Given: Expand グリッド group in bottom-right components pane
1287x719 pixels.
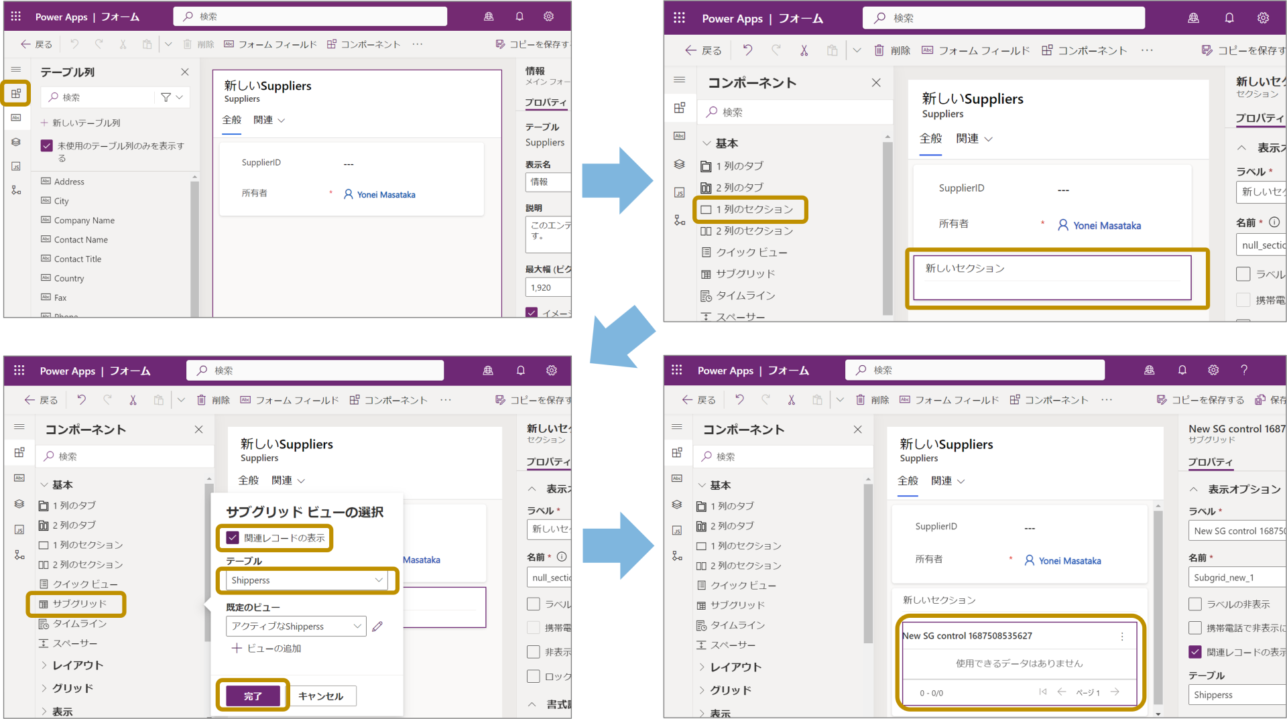Looking at the screenshot, I should pos(702,690).
